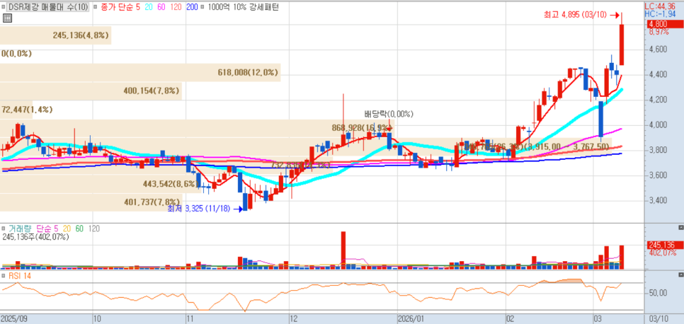Click the 배당락(0,00%) ex-dividend marker

(x=389, y=115)
